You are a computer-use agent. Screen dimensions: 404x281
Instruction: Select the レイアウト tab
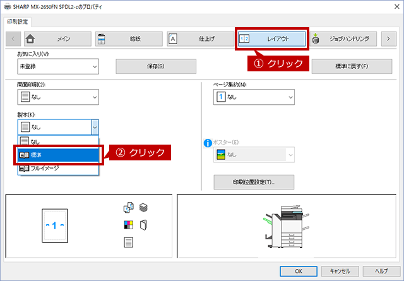(x=272, y=39)
